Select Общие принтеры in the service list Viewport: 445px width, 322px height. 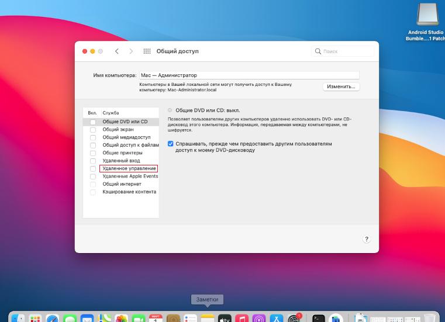pyautogui.click(x=122, y=153)
